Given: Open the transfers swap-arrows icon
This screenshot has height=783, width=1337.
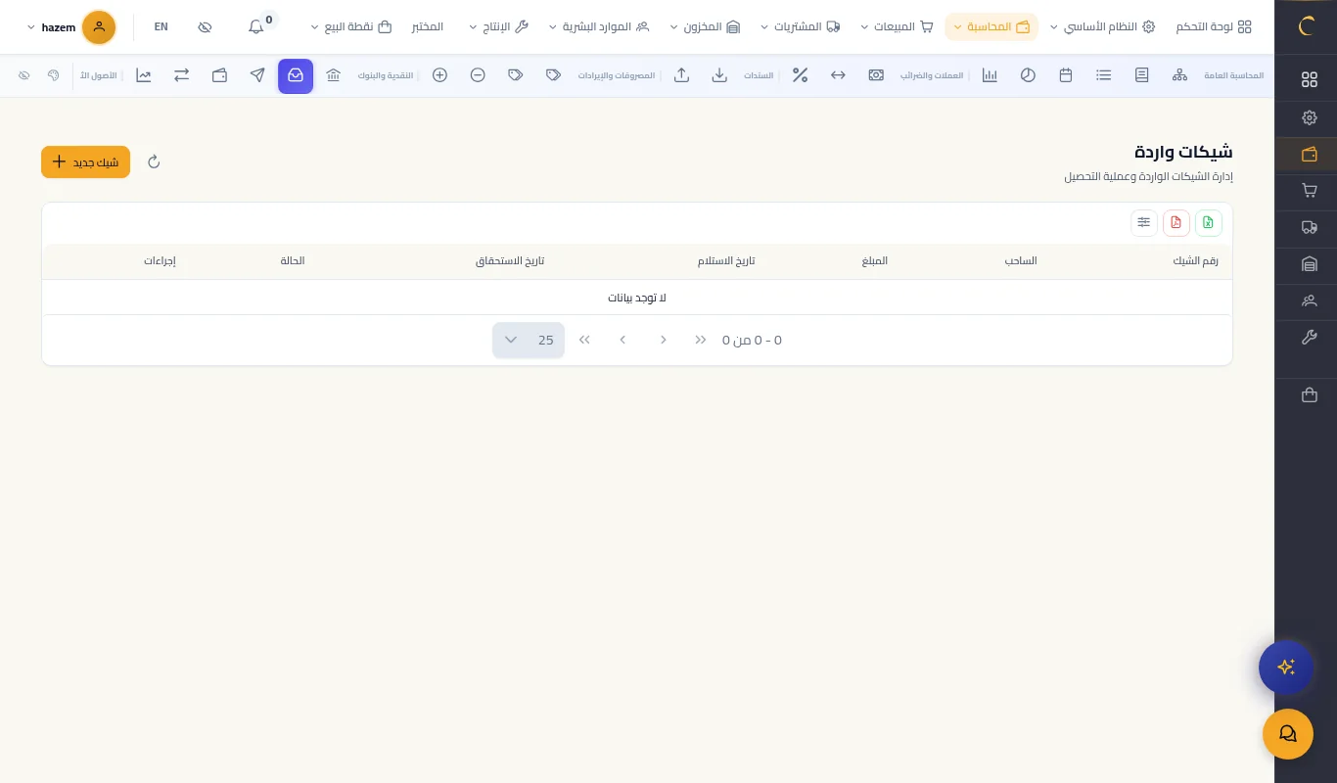Looking at the screenshot, I should point(182,75).
